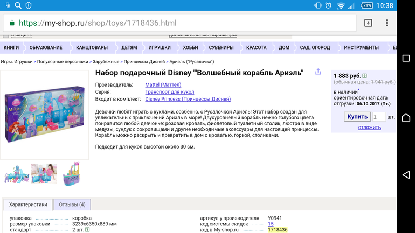Select highlighted product code 1718436
Viewport: 415px width, 233px height.
[278, 230]
